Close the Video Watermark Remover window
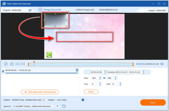 click(x=164, y=4)
